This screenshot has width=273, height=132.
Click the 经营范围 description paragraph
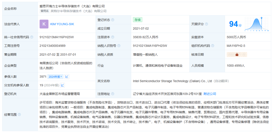pyautogui.click(x=154, y=115)
